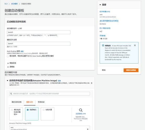Click the info icon in free tier notice
145x130 pixels.
click(103, 45)
